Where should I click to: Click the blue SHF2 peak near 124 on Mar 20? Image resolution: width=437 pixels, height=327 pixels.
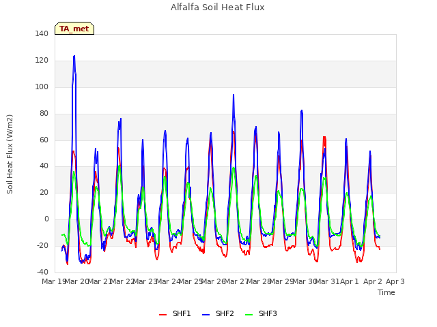click(x=74, y=56)
